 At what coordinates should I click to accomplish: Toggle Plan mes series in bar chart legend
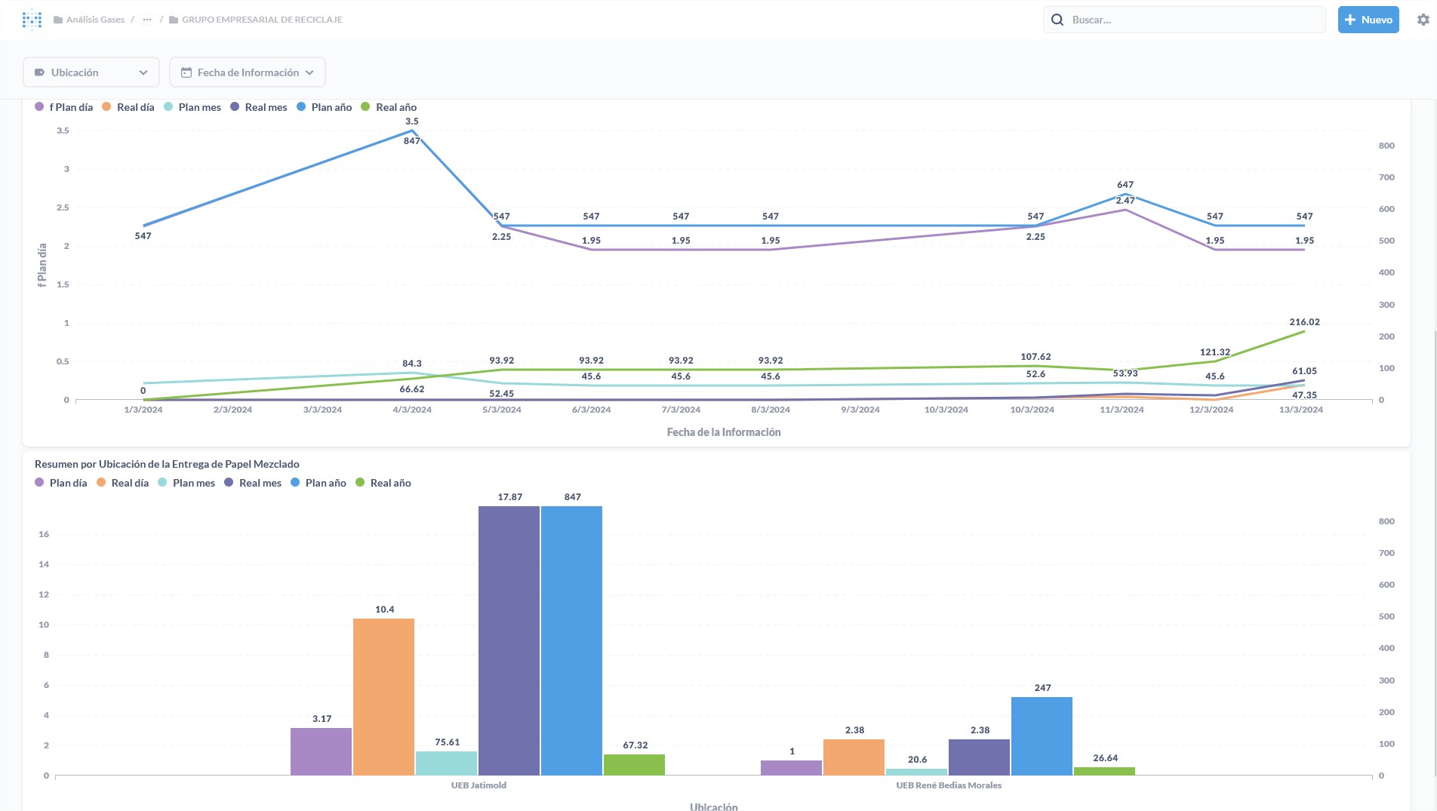[186, 483]
